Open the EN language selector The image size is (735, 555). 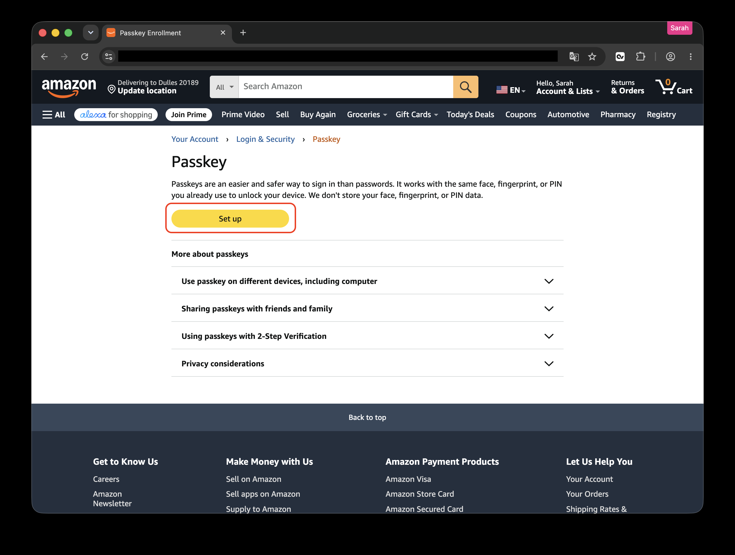tap(511, 90)
